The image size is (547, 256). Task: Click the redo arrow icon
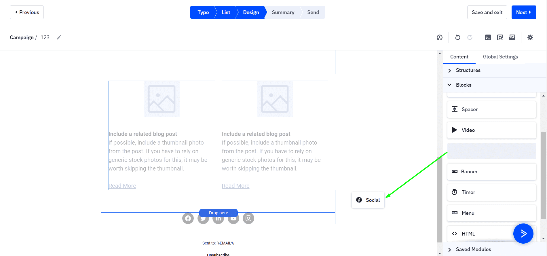click(470, 37)
